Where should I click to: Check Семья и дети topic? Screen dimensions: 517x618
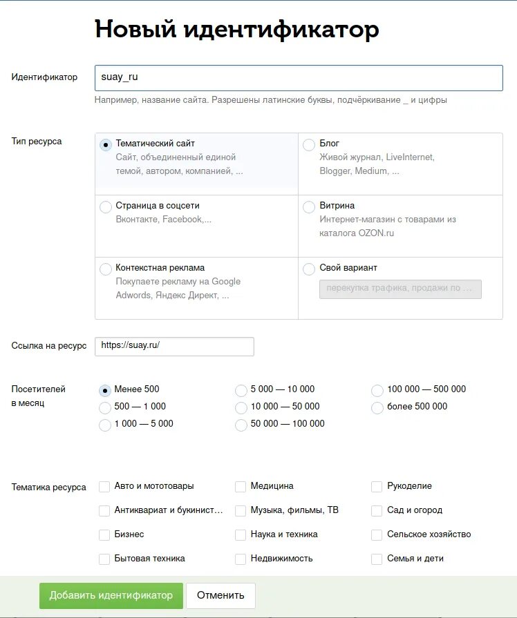(377, 559)
